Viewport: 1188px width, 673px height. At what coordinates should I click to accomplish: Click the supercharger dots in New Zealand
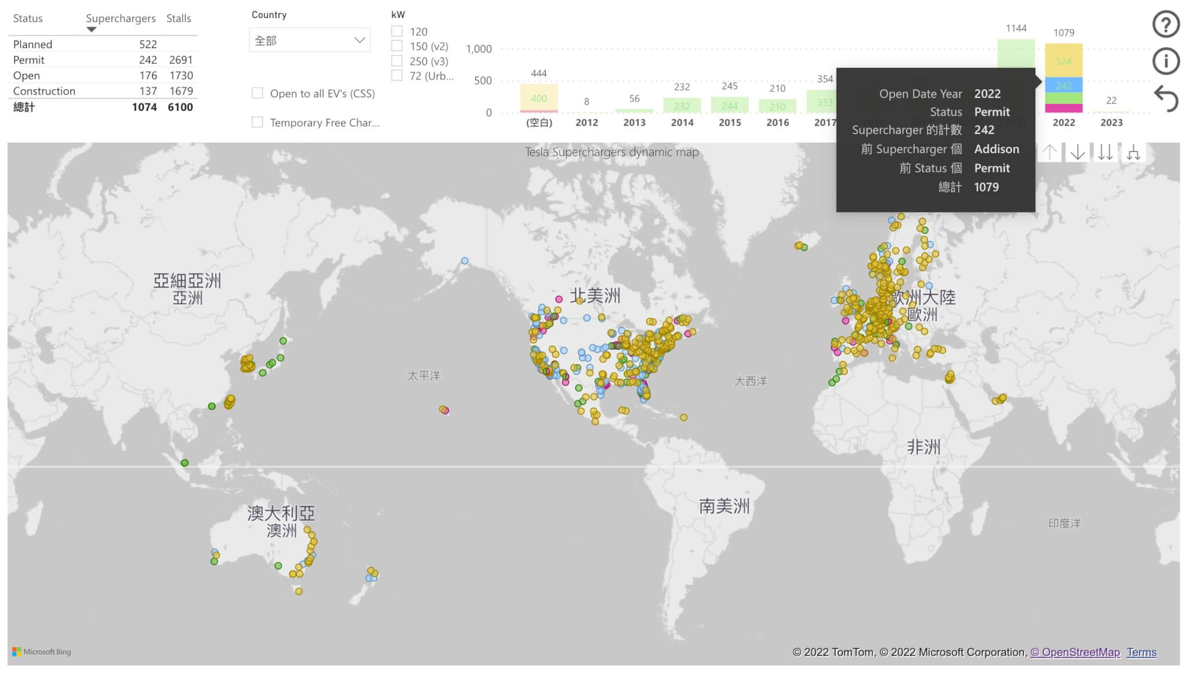372,574
